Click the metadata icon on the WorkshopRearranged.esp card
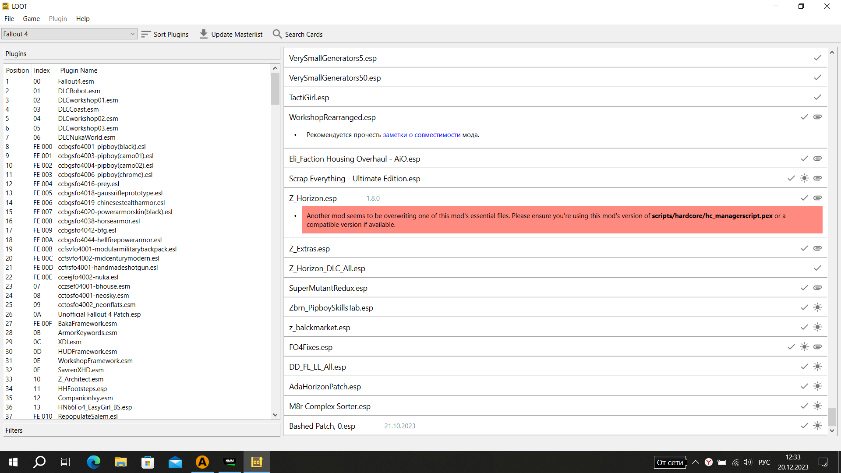This screenshot has width=841, height=473. tap(817, 117)
